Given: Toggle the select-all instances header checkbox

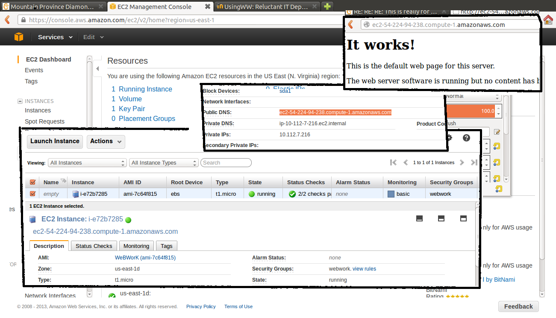Looking at the screenshot, I should click(32, 182).
